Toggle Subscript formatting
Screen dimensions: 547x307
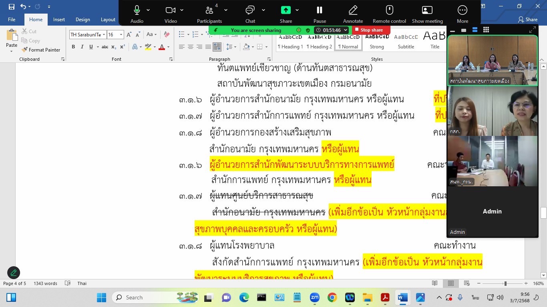(x=114, y=47)
